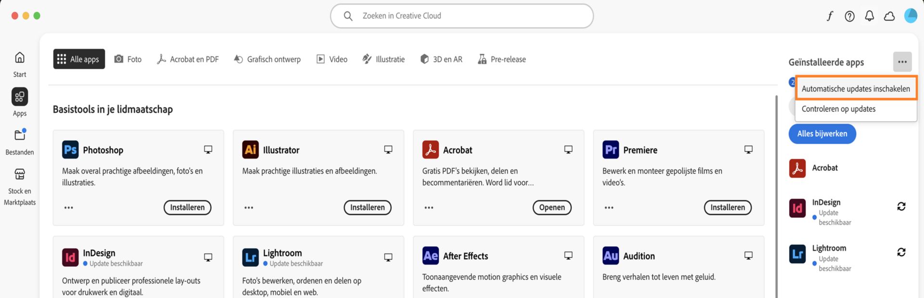The width and height of the screenshot is (924, 298).
Task: Click the desktop icon on InDesign card
Action: click(208, 257)
